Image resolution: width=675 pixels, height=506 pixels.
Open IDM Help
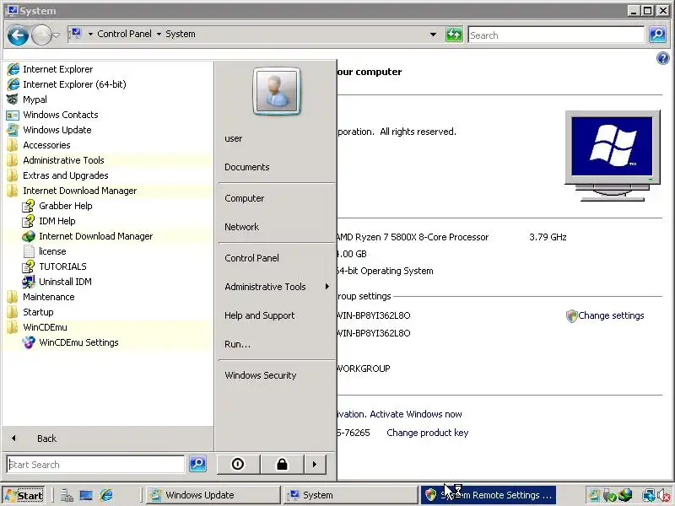click(x=57, y=221)
